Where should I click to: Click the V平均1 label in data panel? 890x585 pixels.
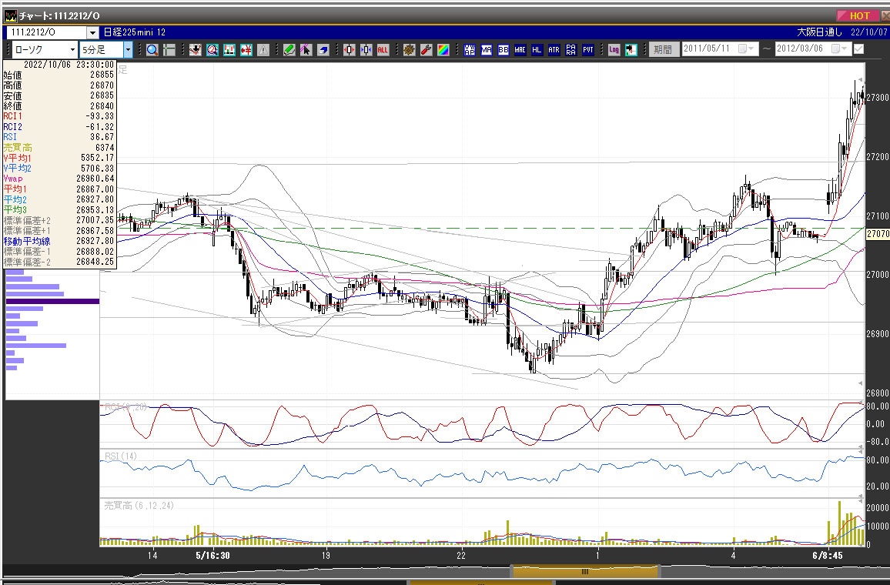tap(17, 158)
